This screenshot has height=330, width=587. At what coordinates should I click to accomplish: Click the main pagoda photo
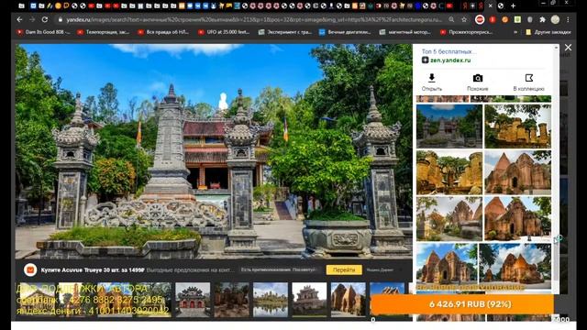point(214,151)
